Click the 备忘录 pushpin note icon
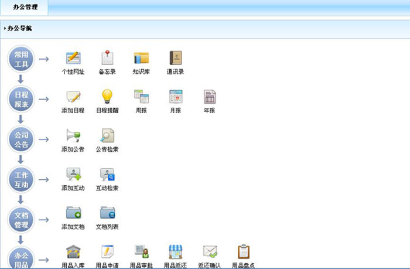 point(107,59)
